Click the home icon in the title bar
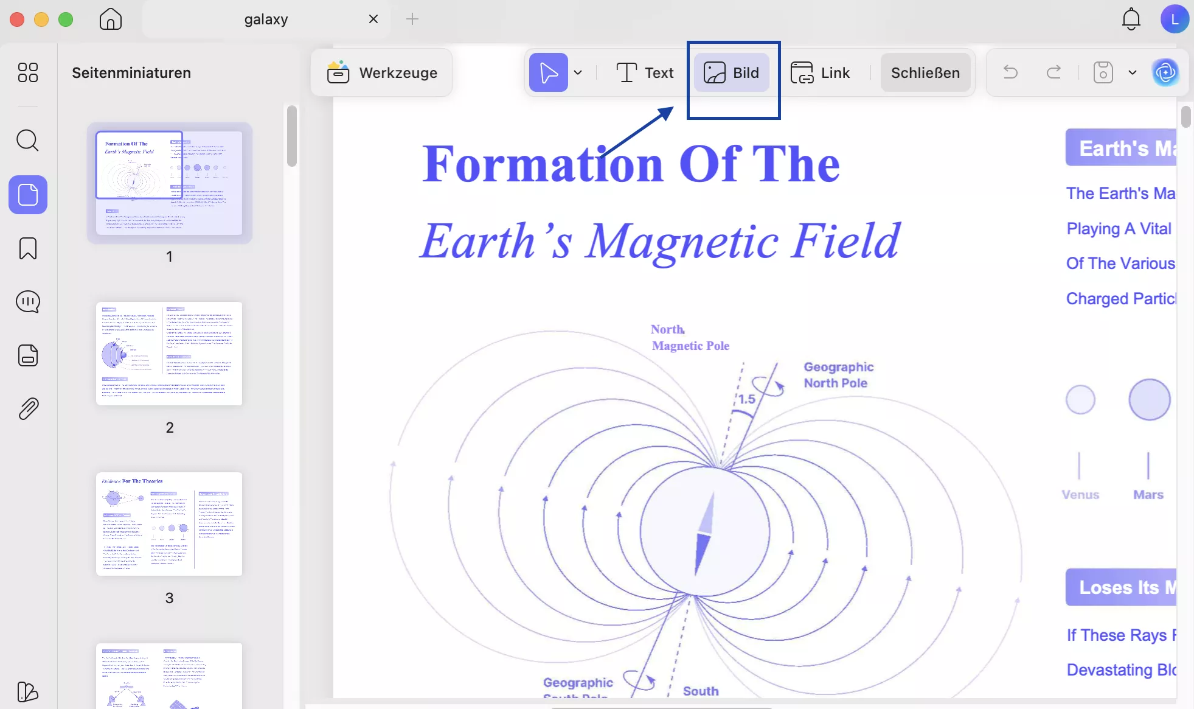 (111, 19)
